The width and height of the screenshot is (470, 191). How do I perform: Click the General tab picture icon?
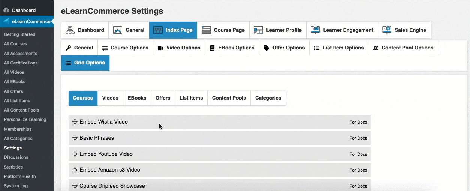[x=118, y=30]
